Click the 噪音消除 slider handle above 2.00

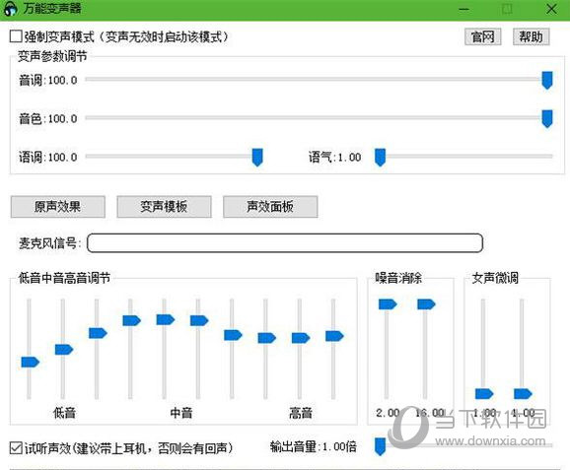point(388,304)
